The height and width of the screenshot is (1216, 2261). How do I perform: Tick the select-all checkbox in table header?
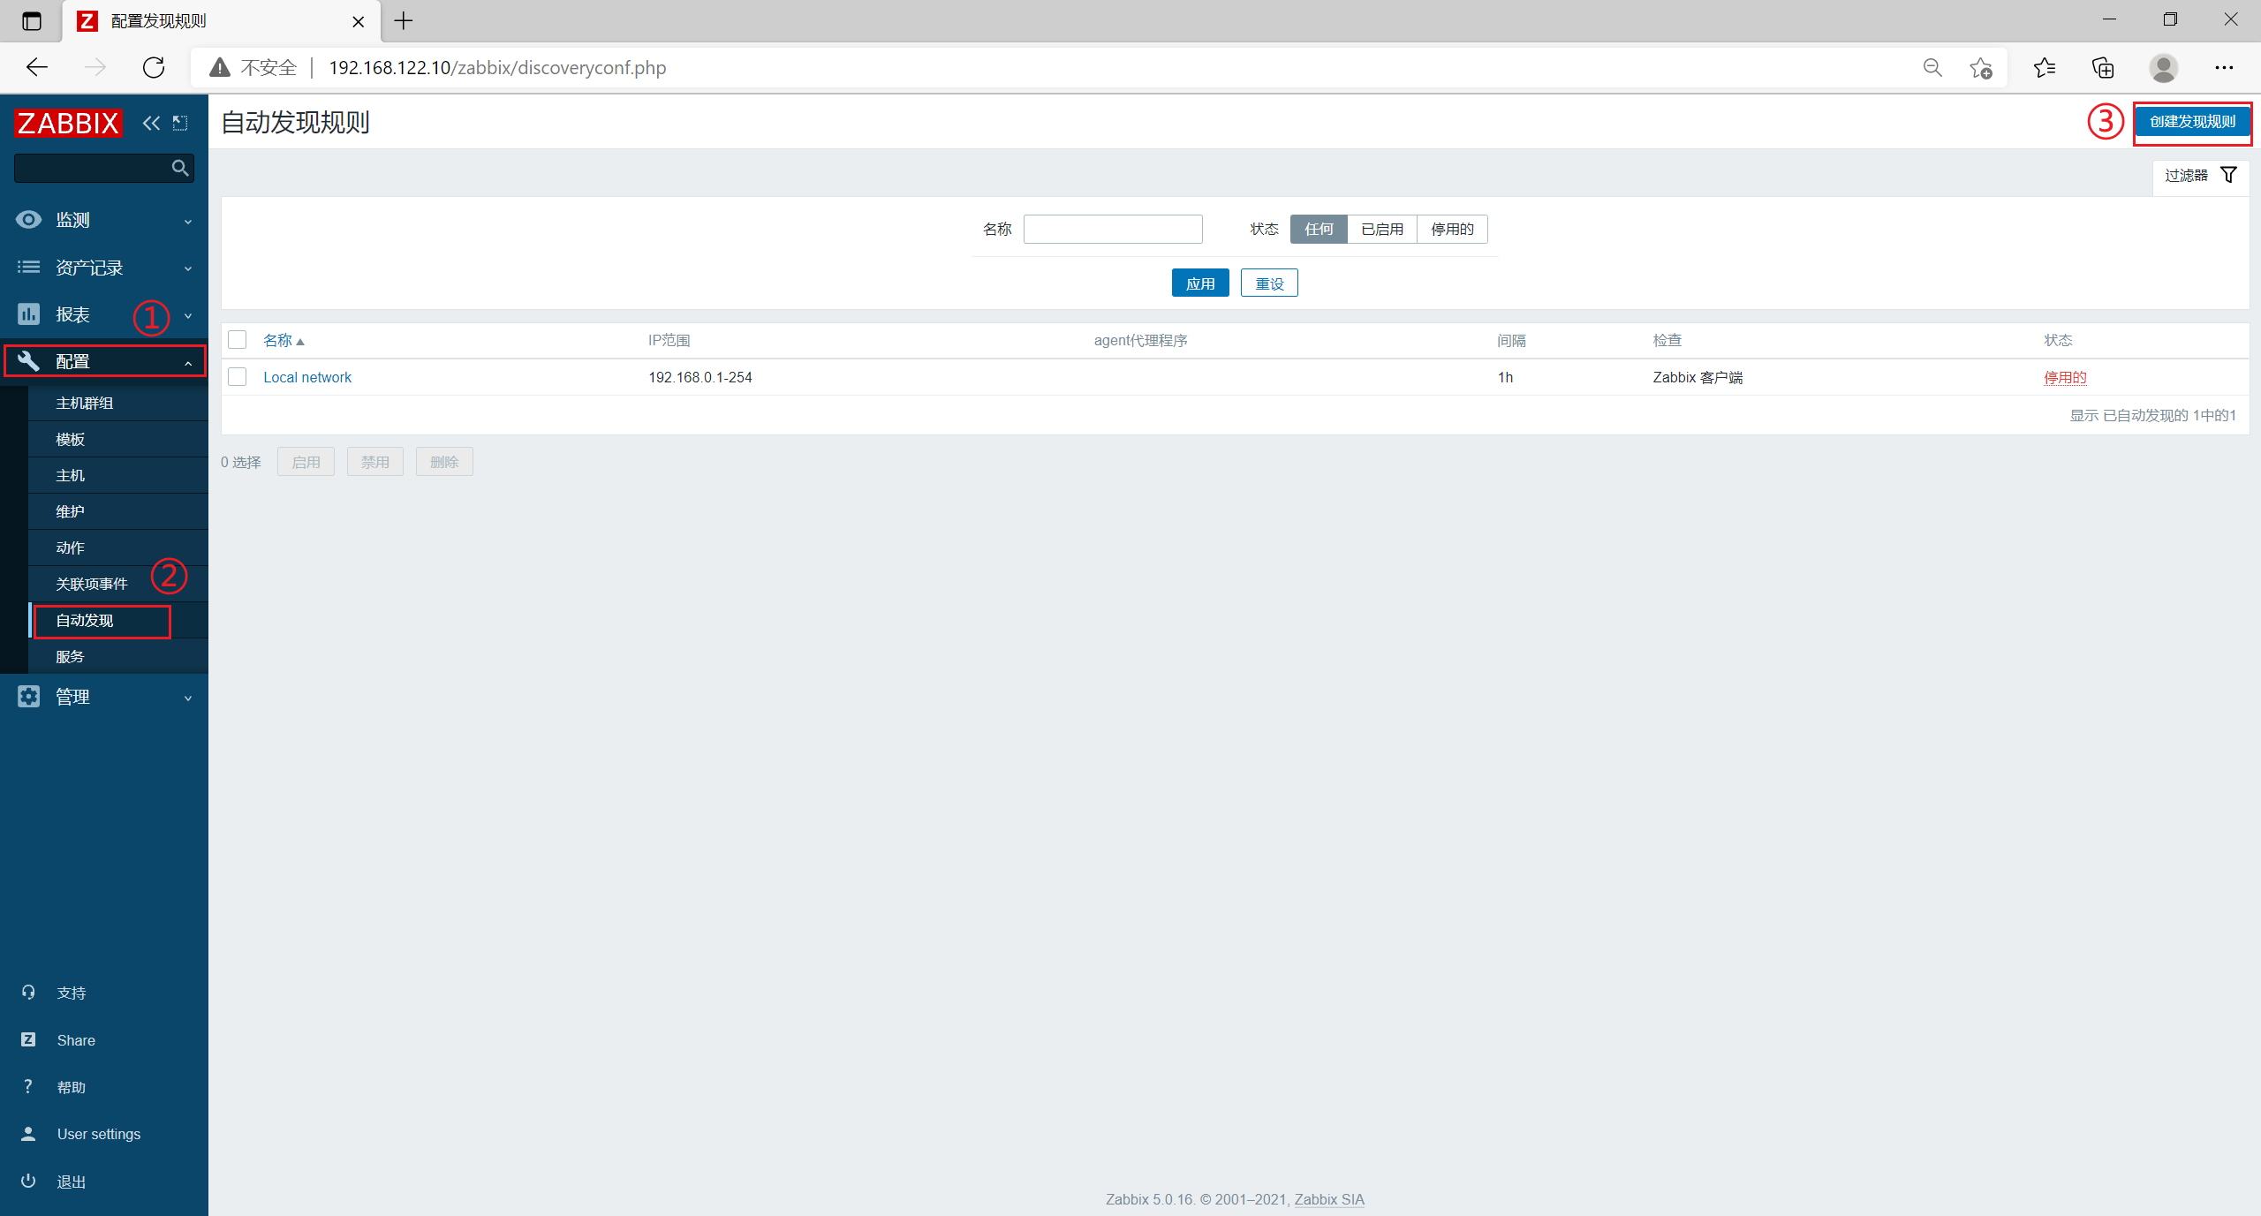pyautogui.click(x=237, y=340)
